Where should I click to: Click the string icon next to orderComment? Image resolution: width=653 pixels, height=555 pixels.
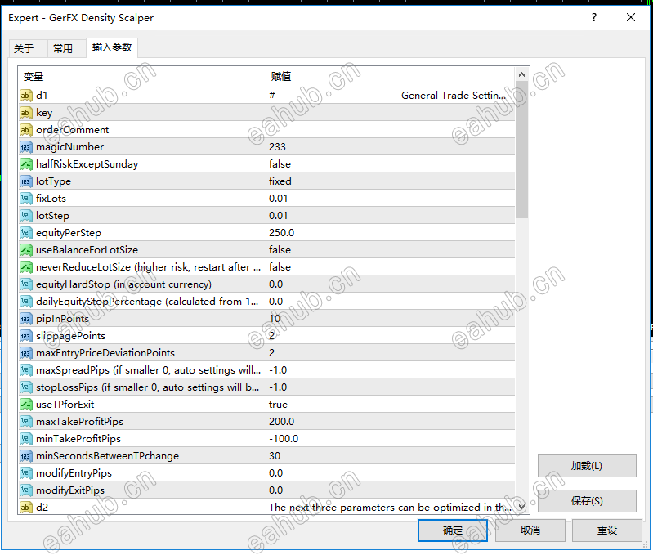click(26, 130)
